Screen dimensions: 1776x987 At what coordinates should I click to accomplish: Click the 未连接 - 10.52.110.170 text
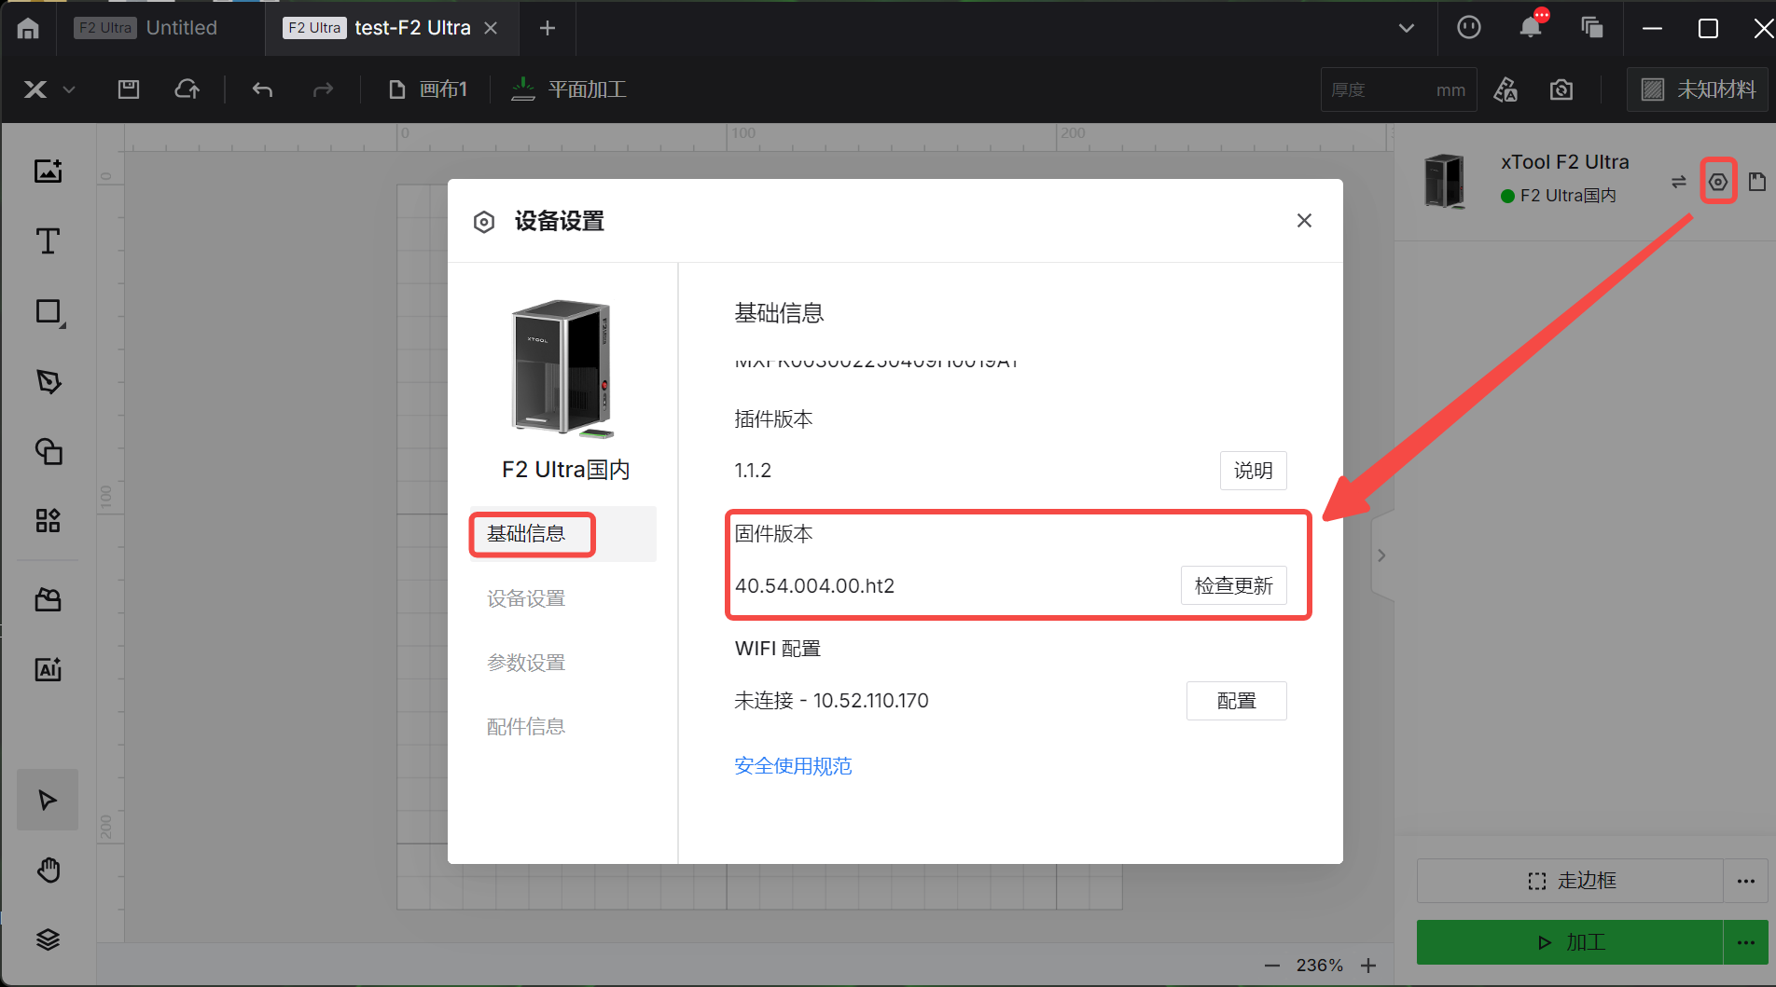click(831, 701)
